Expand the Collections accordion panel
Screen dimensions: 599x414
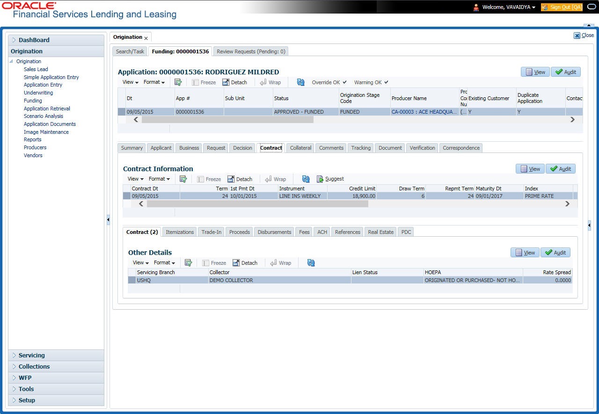56,367
